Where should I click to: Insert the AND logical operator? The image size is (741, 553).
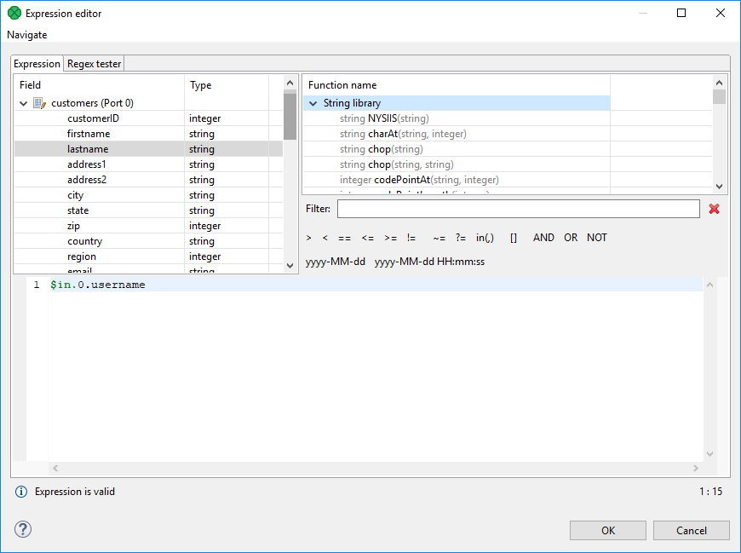click(543, 238)
